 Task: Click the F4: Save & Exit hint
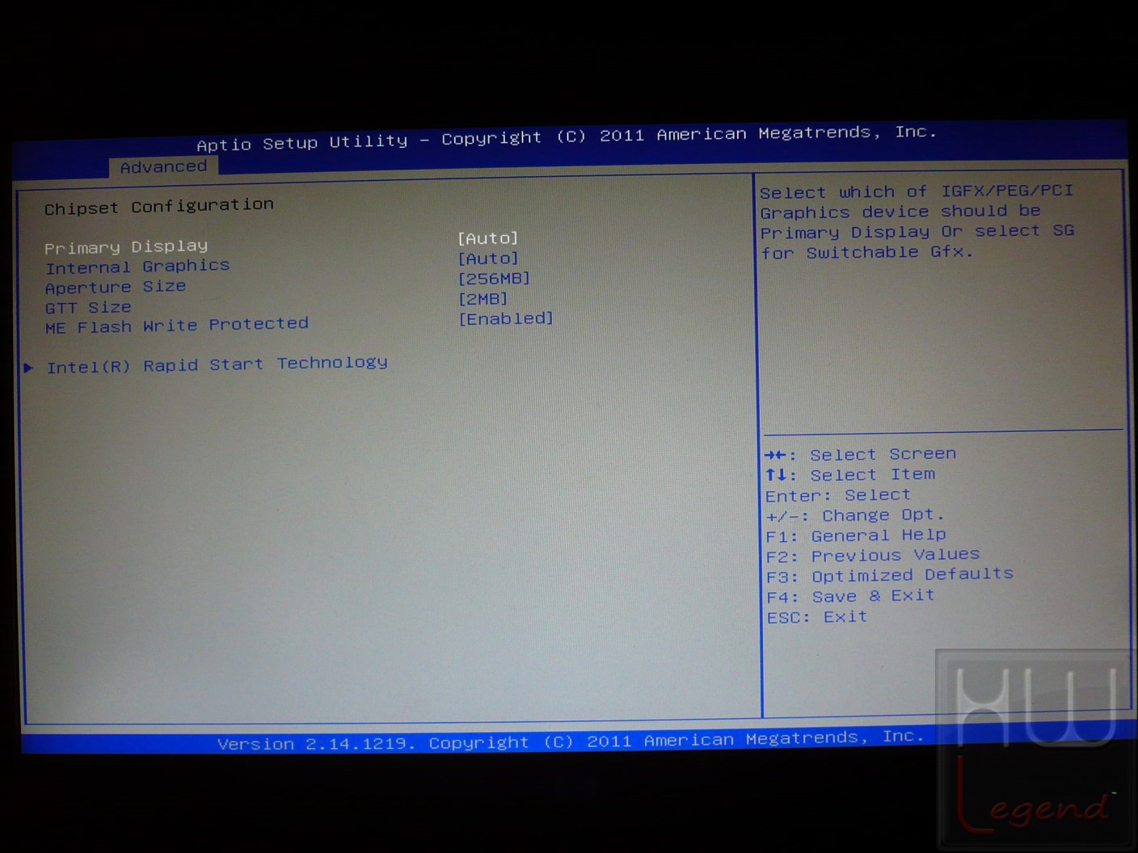851,596
